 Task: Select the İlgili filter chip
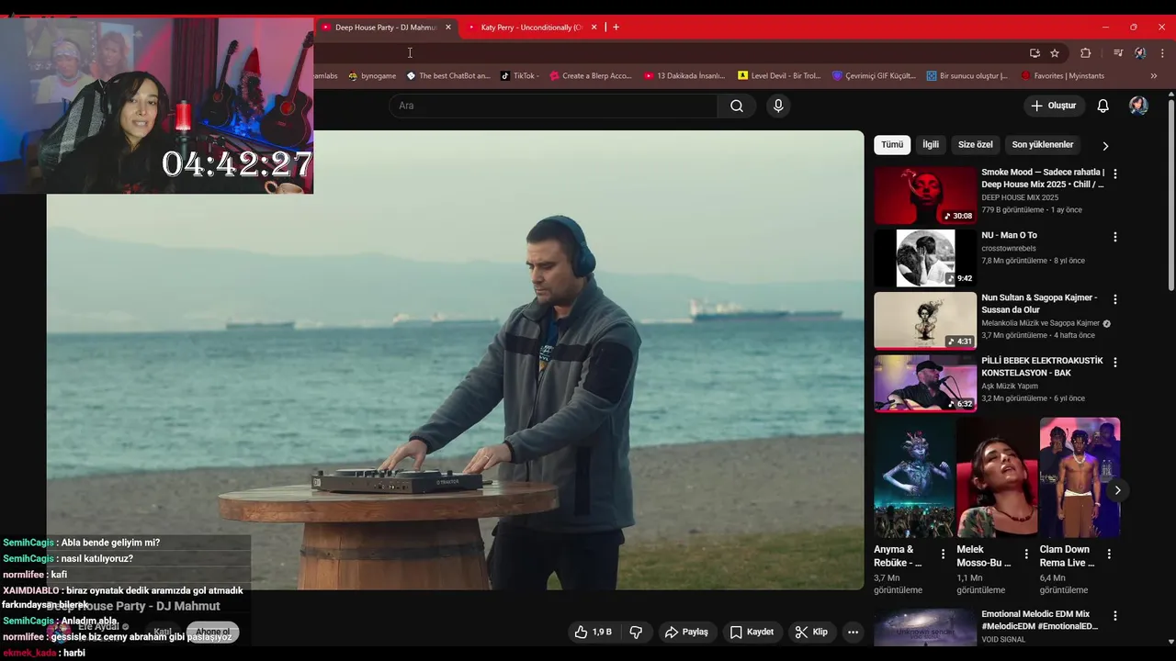click(x=931, y=145)
